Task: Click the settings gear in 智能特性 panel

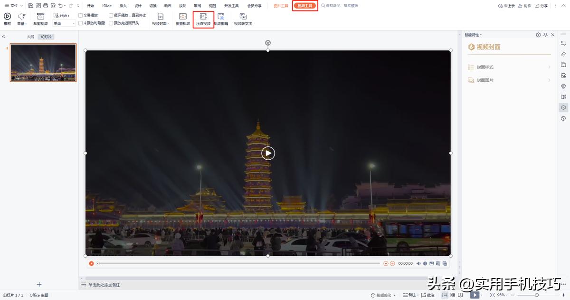Action: coord(538,34)
